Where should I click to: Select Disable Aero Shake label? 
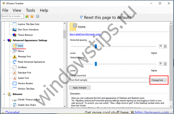click(27, 105)
